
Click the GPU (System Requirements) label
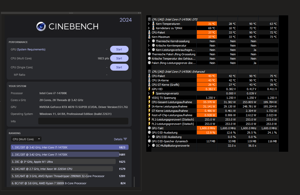(28, 49)
